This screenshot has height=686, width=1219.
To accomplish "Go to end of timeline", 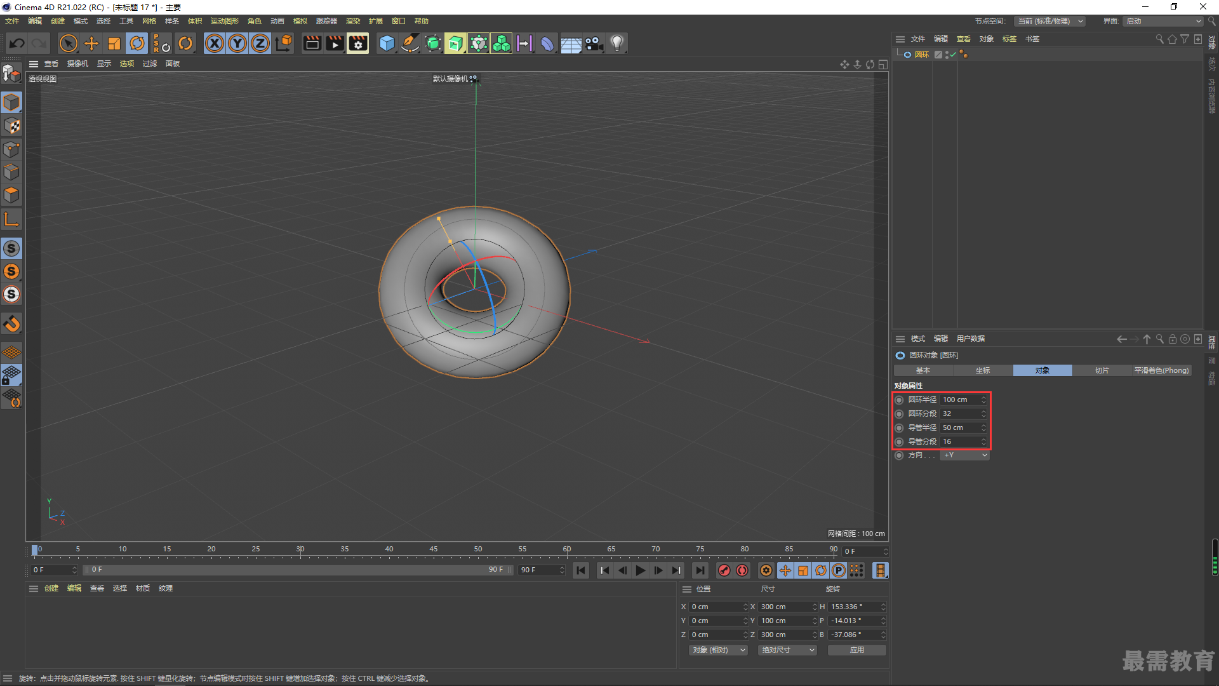I will (x=700, y=570).
